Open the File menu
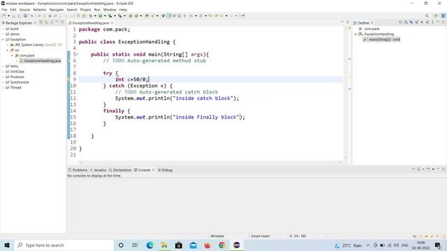 click(x=4, y=10)
